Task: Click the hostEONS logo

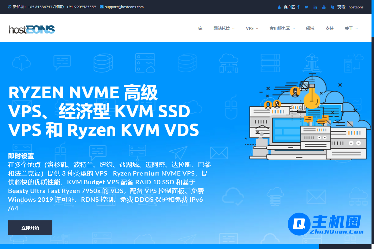Action: tap(32, 29)
